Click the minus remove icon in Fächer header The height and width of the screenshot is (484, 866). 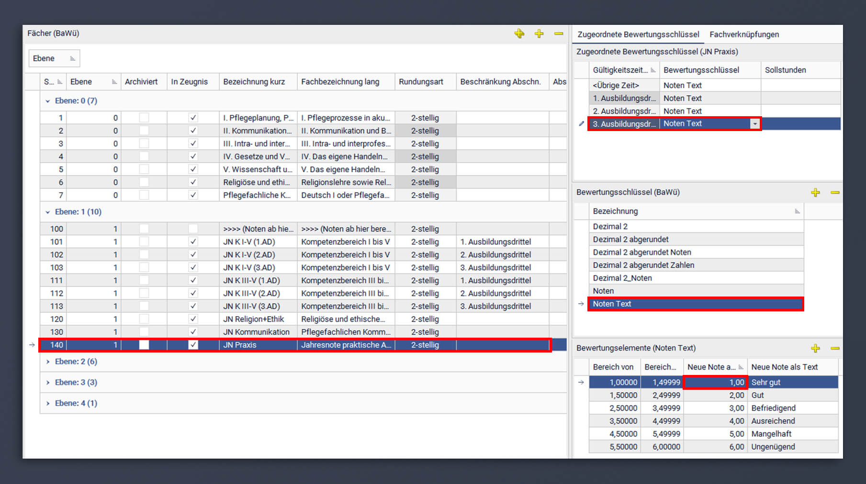coord(559,33)
